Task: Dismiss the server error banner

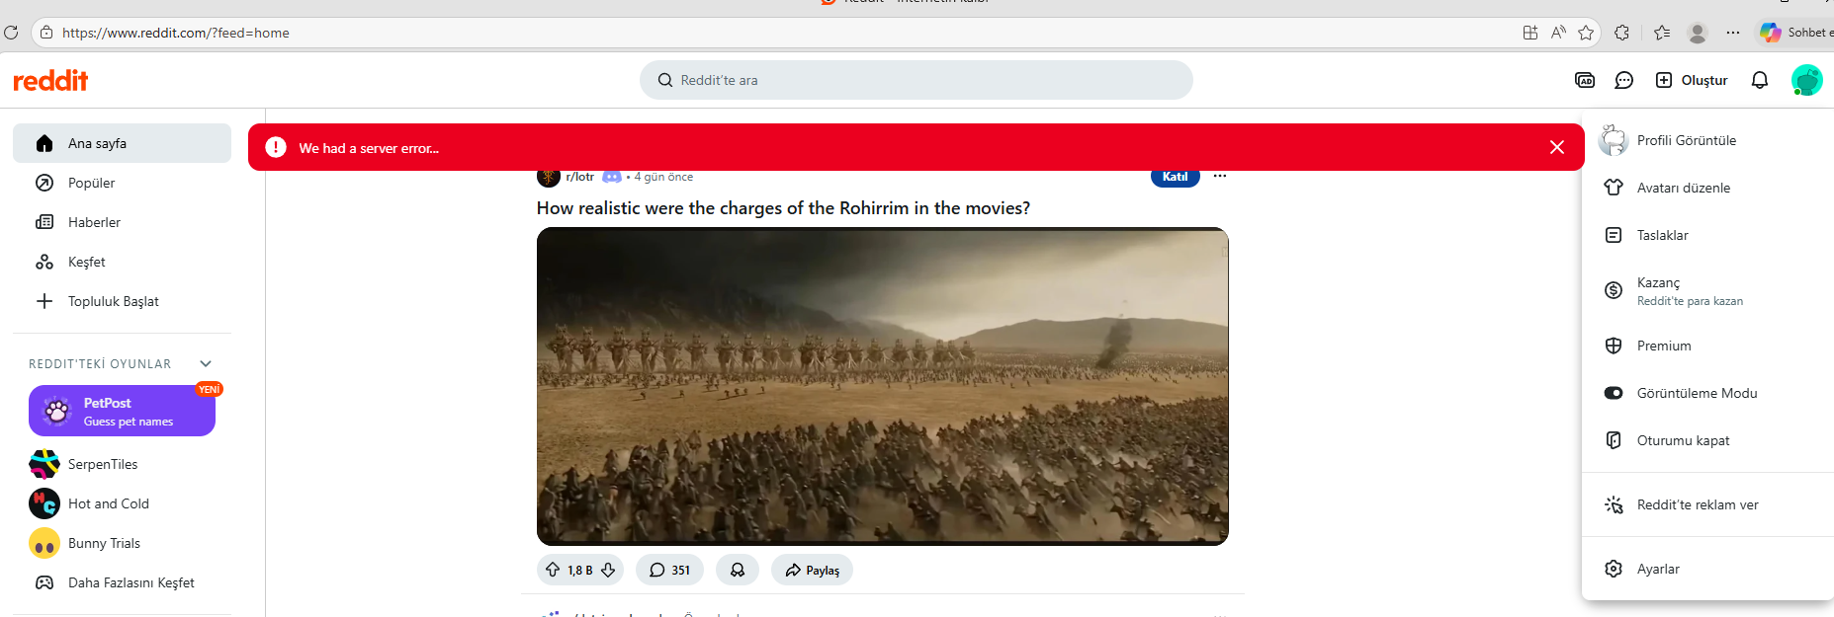Action: pyautogui.click(x=1557, y=147)
